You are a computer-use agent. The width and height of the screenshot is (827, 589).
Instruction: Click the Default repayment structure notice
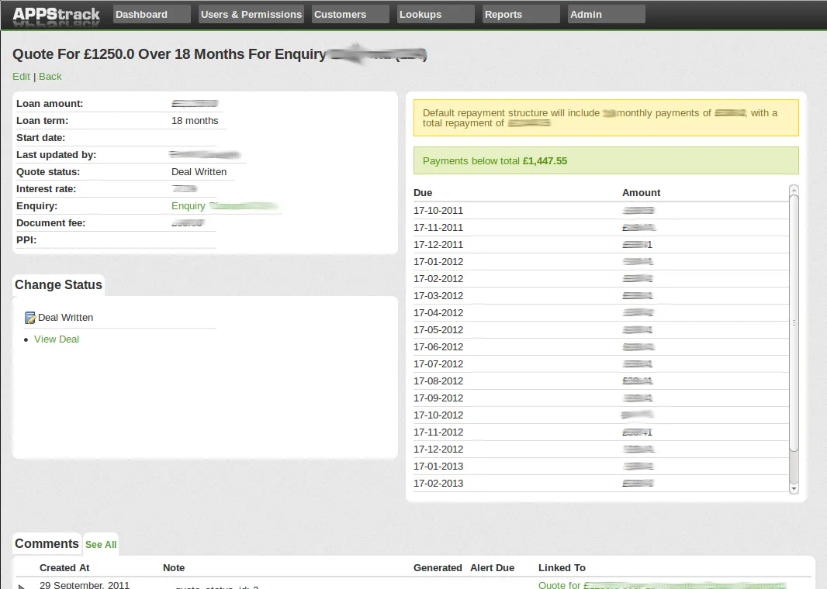click(606, 118)
